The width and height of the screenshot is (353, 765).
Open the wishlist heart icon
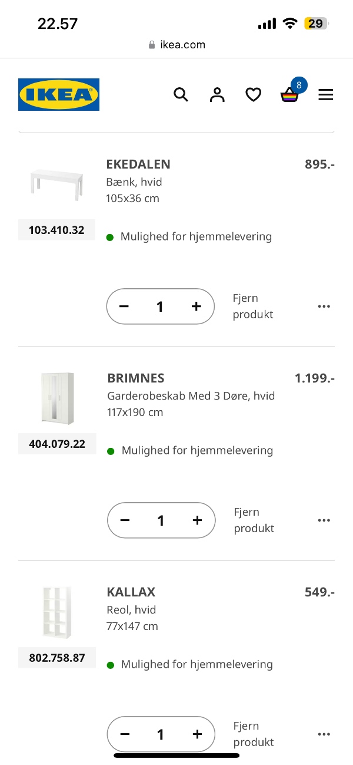[x=253, y=94]
